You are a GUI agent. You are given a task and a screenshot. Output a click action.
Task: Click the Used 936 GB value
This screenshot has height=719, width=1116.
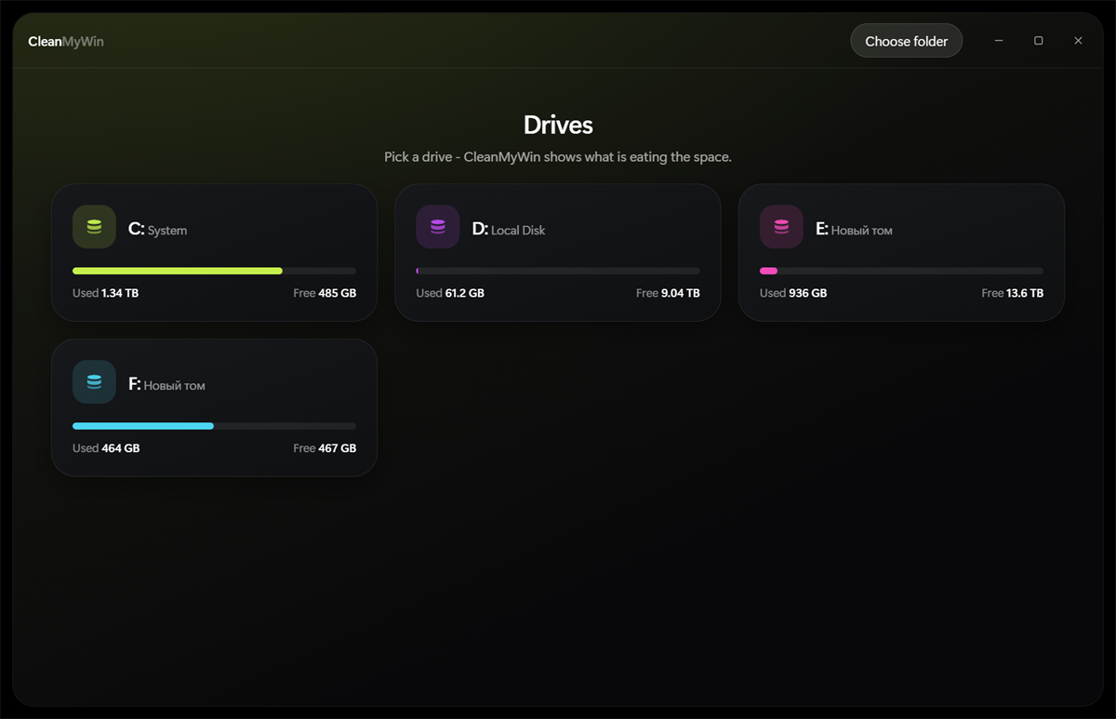[793, 293]
